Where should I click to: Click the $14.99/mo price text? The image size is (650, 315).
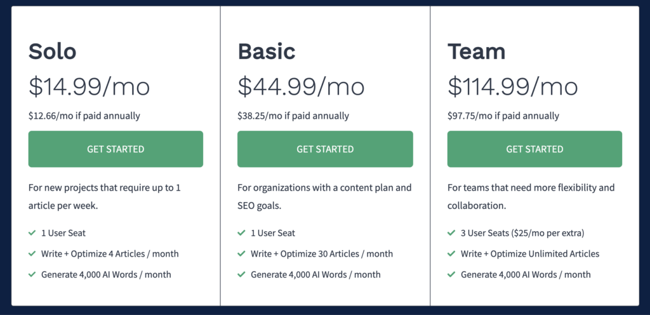tap(89, 86)
